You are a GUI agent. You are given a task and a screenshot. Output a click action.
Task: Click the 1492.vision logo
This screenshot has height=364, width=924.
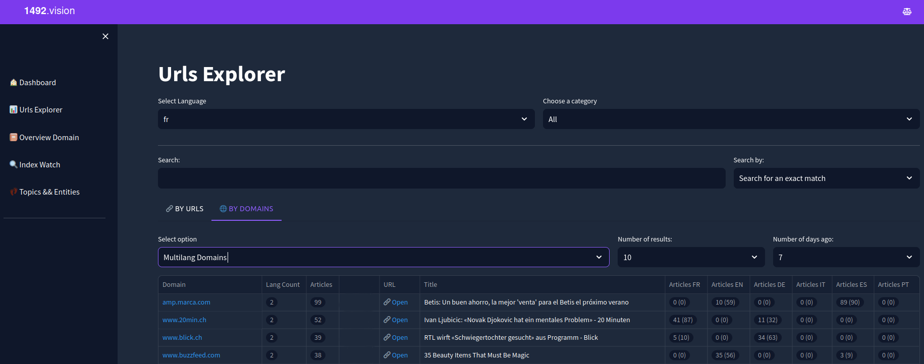pyautogui.click(x=49, y=11)
